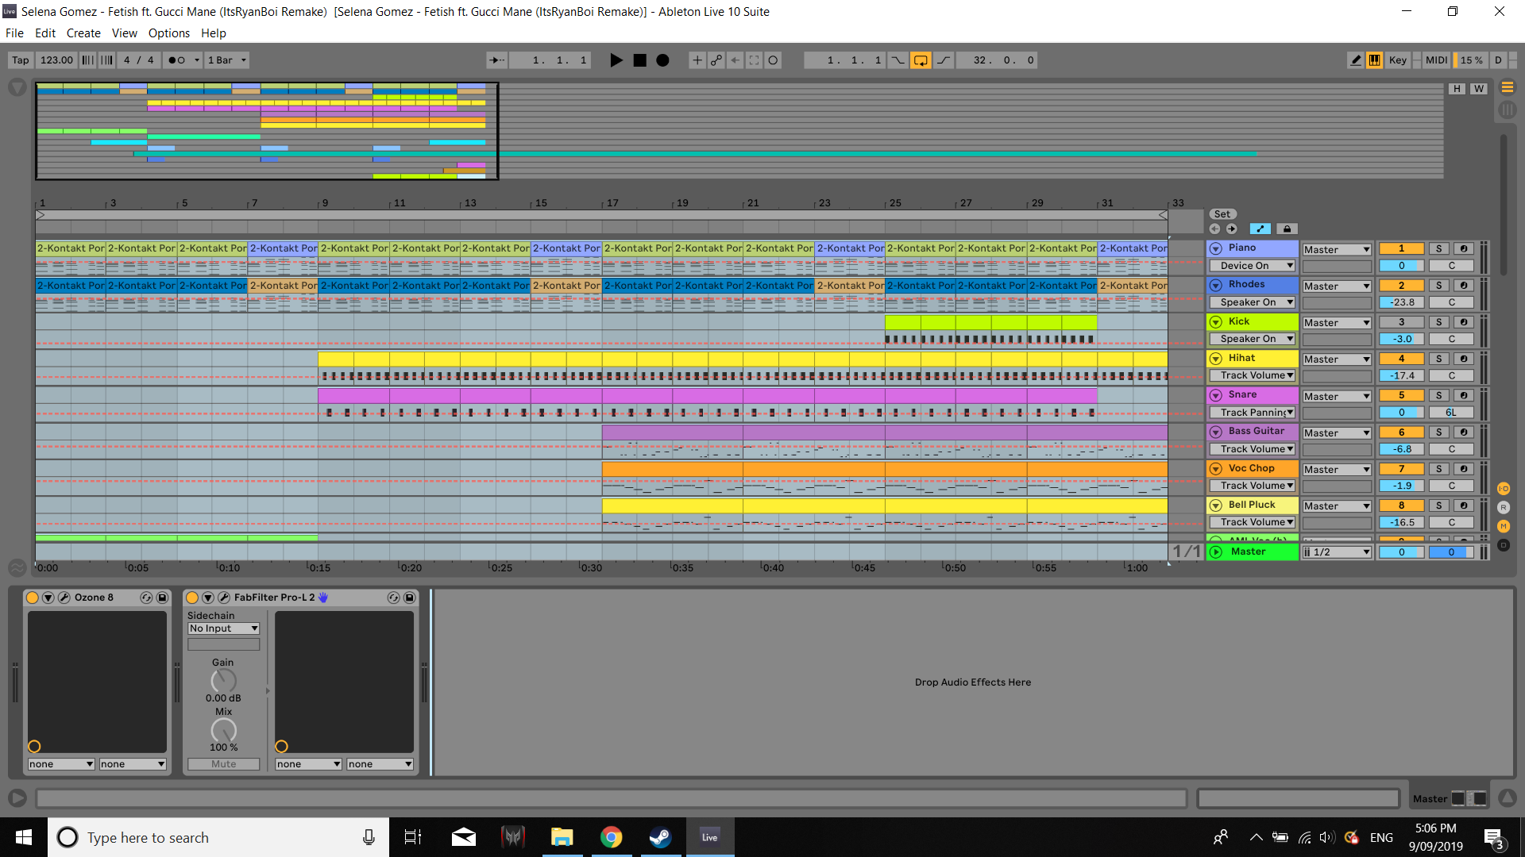Toggle the arrangement Loop switch

(x=921, y=60)
